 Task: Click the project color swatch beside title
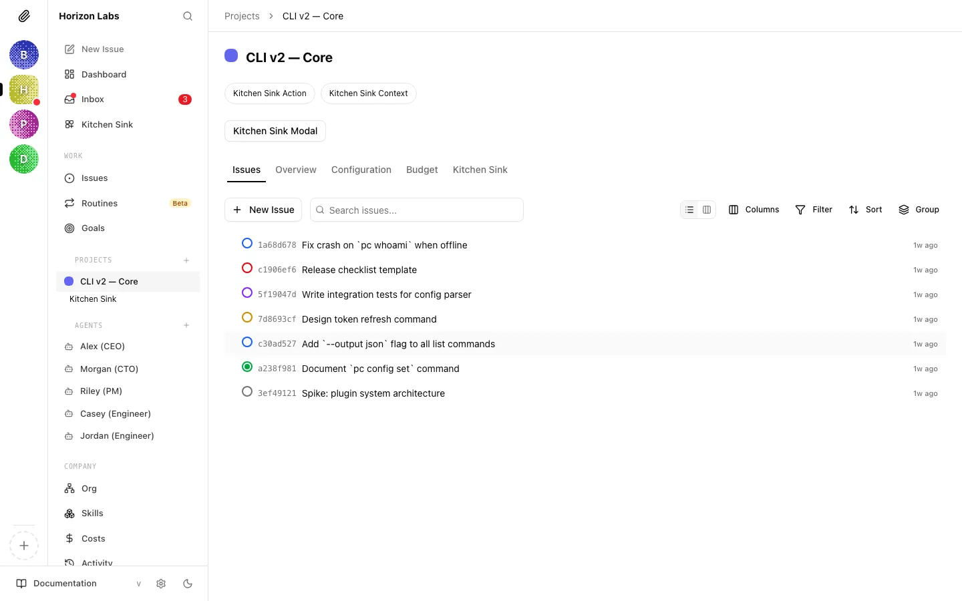click(231, 55)
